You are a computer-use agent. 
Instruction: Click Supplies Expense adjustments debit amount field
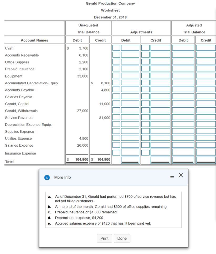130,131
